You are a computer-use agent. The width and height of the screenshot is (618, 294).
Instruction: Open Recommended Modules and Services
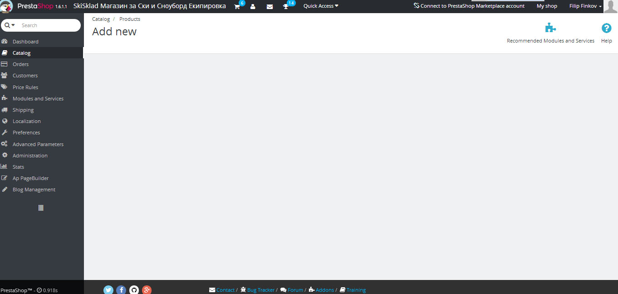click(550, 33)
